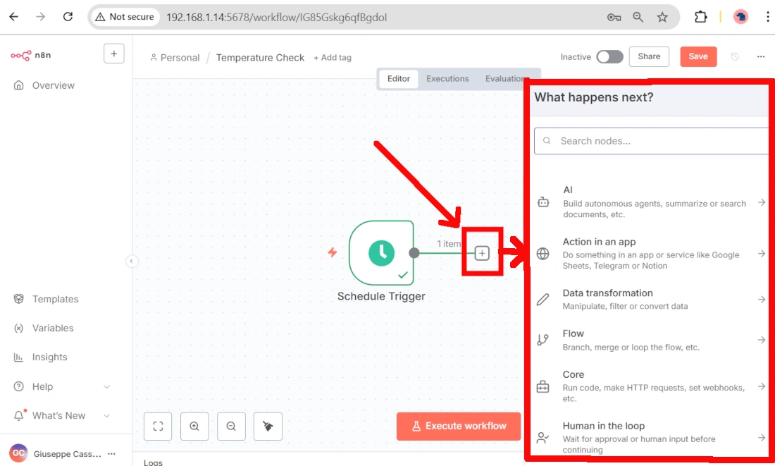Click the Save button
The height and width of the screenshot is (466, 775).
tap(697, 56)
